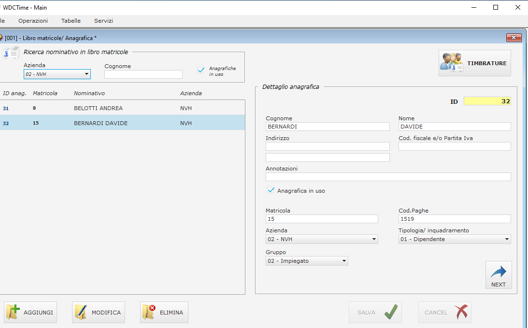Uncheck Anagrafica in uso in the detail panel

click(271, 190)
